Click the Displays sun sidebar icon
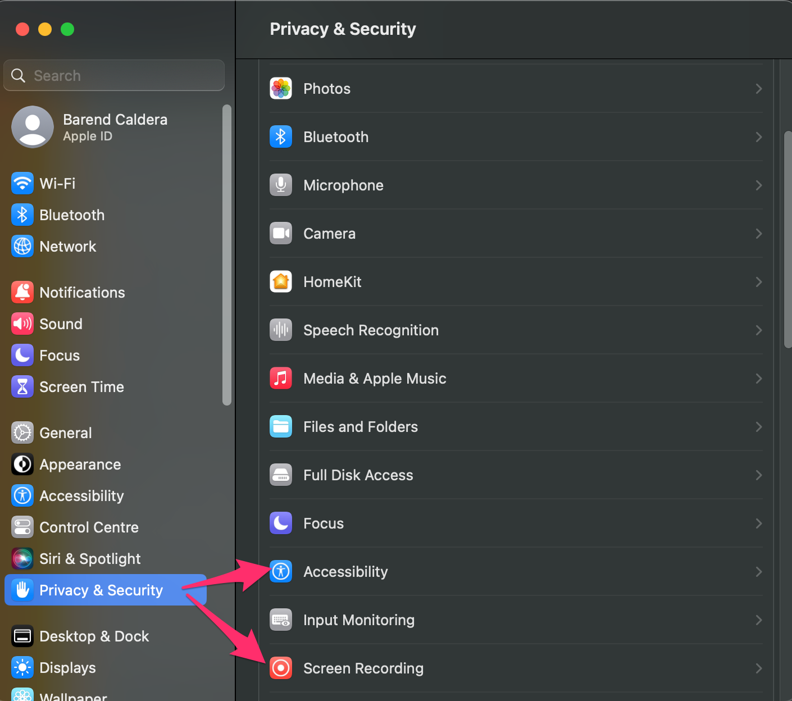Screen dimensions: 792x701 click(x=22, y=668)
